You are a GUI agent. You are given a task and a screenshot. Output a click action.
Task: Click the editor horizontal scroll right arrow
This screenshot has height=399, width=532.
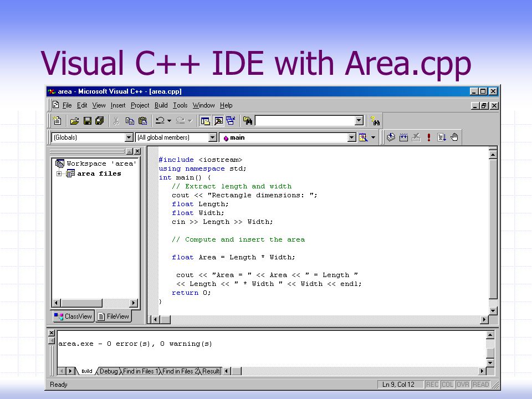pyautogui.click(x=484, y=319)
